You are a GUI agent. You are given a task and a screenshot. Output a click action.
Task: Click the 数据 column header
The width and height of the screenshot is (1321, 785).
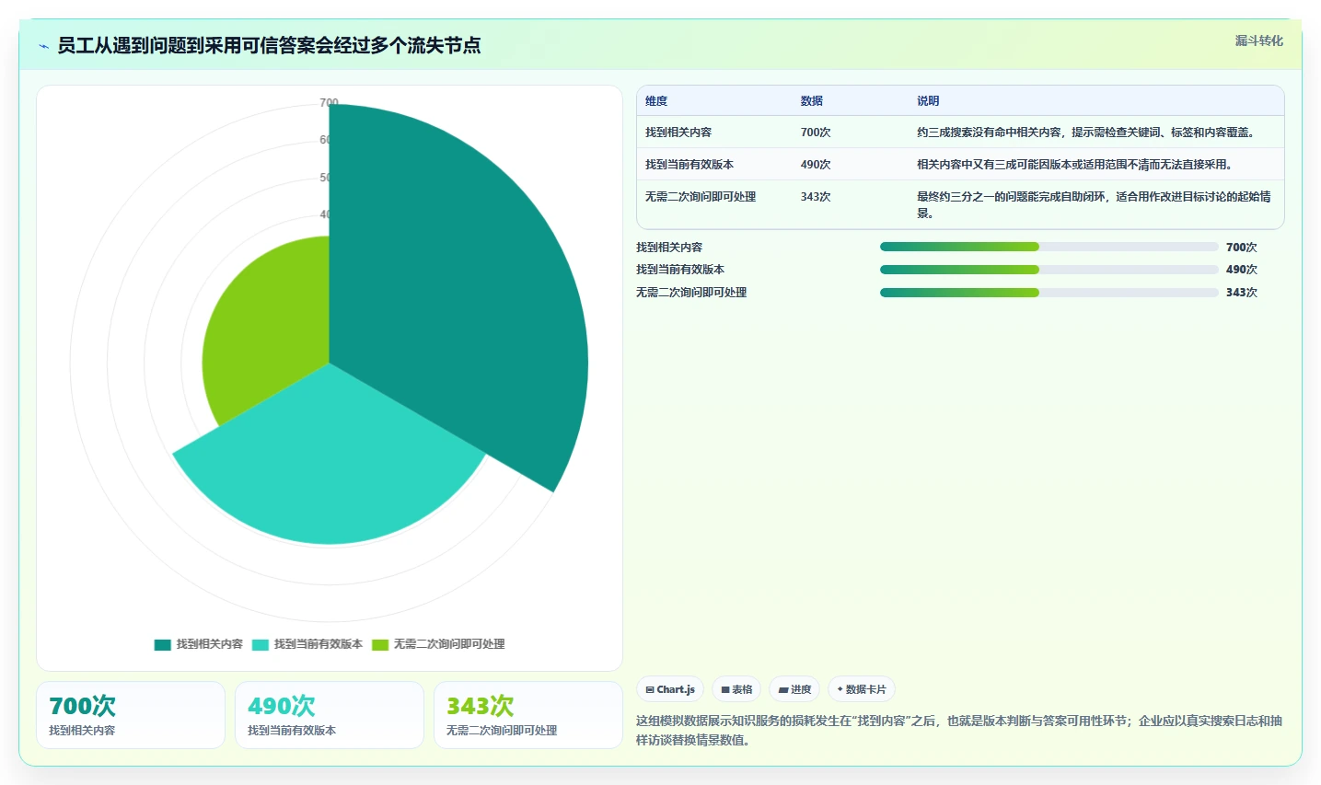tap(812, 101)
